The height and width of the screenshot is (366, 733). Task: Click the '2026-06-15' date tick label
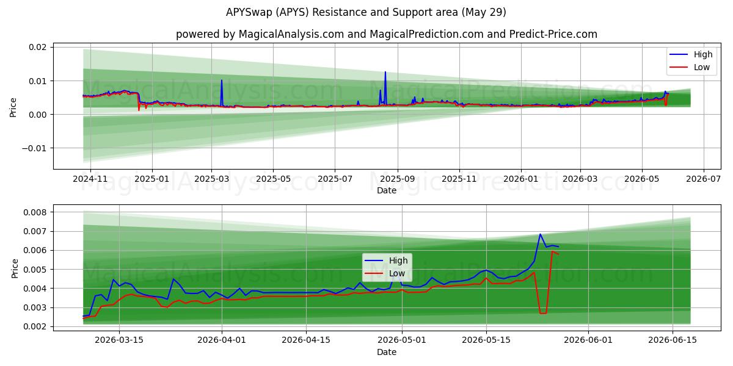click(673, 342)
